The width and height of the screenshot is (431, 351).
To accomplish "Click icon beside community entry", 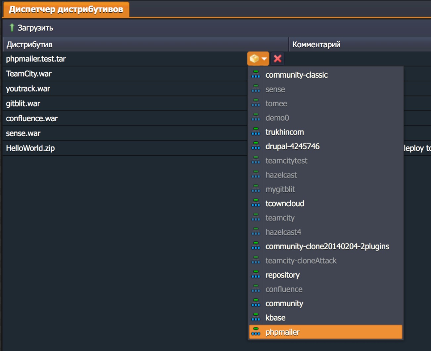I will coord(256,303).
